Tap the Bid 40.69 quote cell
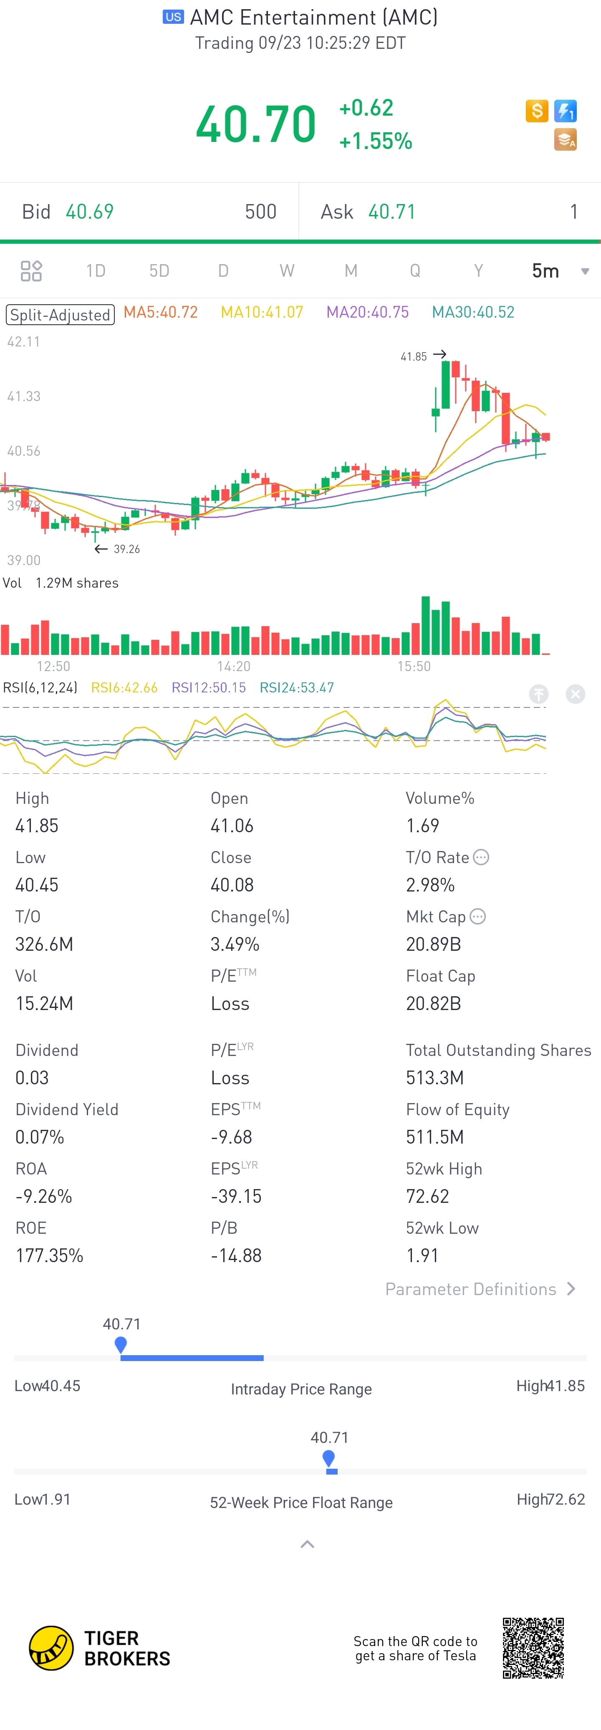The height and width of the screenshot is (1730, 601). [x=149, y=212]
